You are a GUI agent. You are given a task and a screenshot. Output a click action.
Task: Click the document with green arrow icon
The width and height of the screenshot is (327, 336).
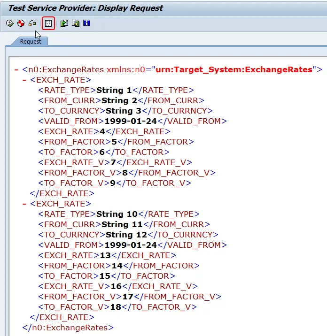(x=64, y=23)
